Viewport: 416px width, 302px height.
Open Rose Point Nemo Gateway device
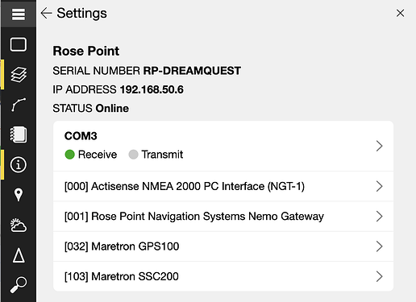tap(223, 216)
